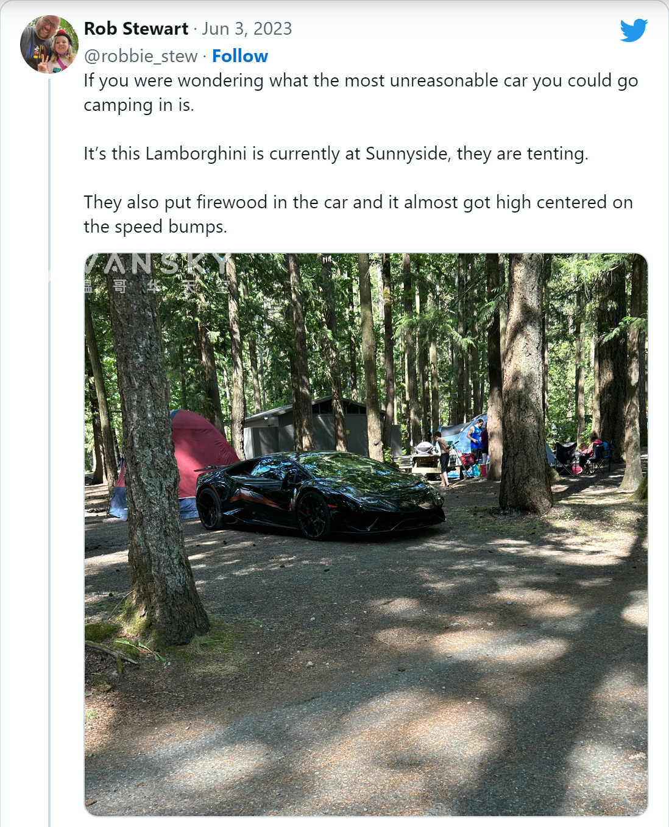Screen dimensions: 669x827
Task: Click the Lamborghini's front wheel
Action: pos(314,516)
